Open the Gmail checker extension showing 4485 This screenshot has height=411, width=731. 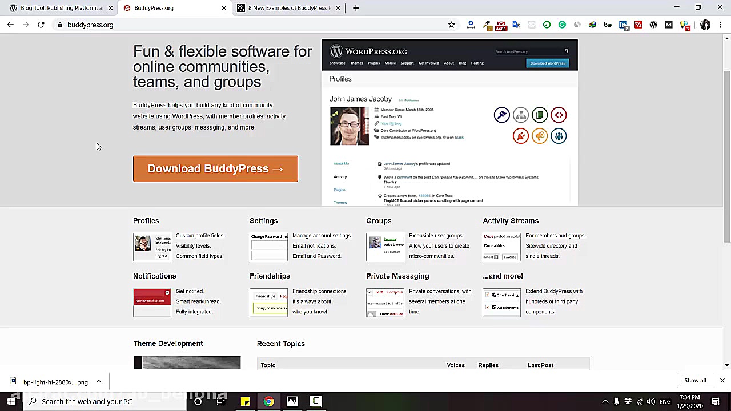[x=501, y=25]
